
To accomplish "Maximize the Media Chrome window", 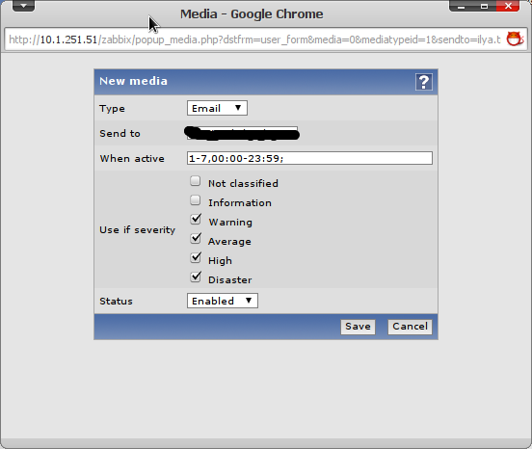I will (484, 6).
